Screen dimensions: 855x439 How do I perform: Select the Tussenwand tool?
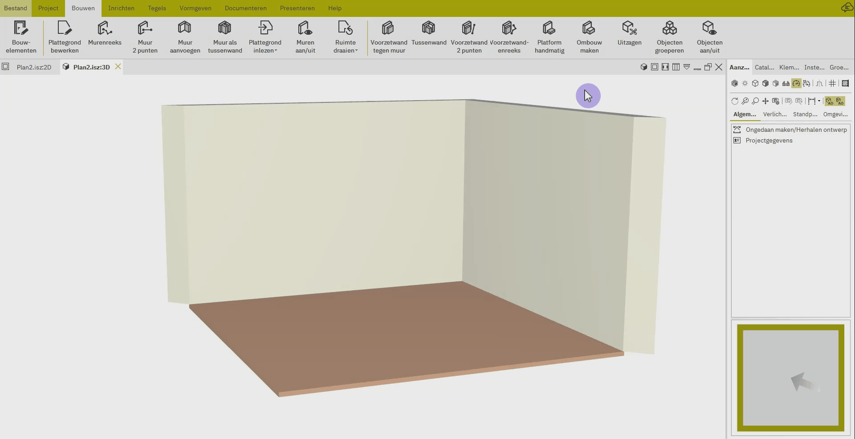(x=428, y=37)
